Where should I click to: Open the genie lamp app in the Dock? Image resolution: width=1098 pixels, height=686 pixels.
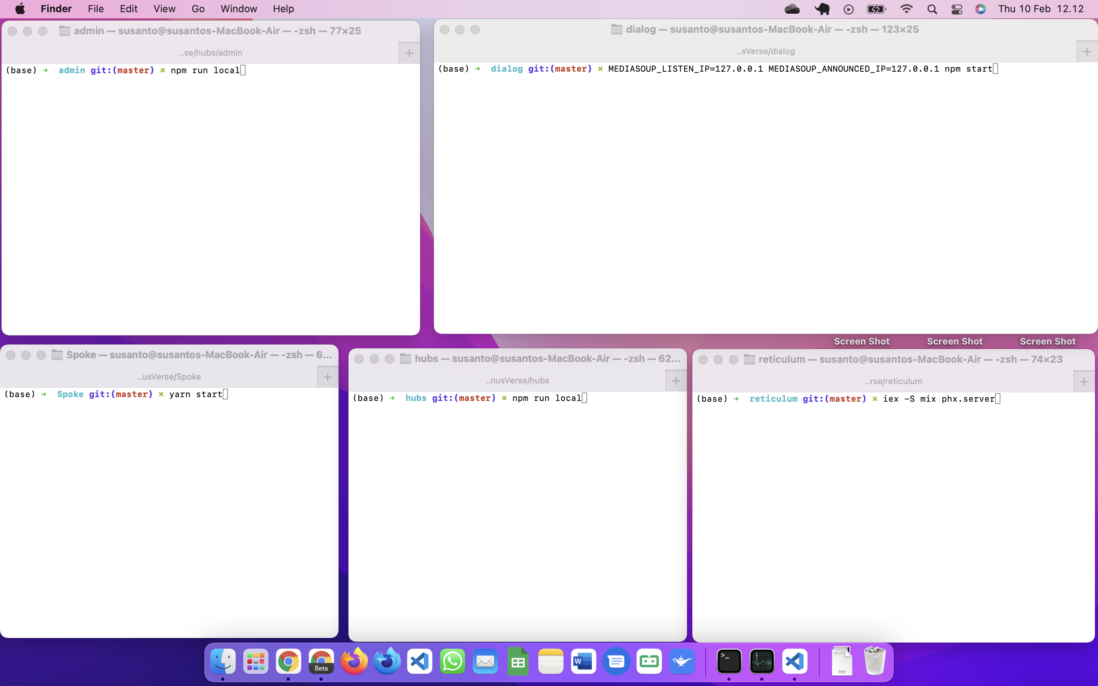pos(682,662)
